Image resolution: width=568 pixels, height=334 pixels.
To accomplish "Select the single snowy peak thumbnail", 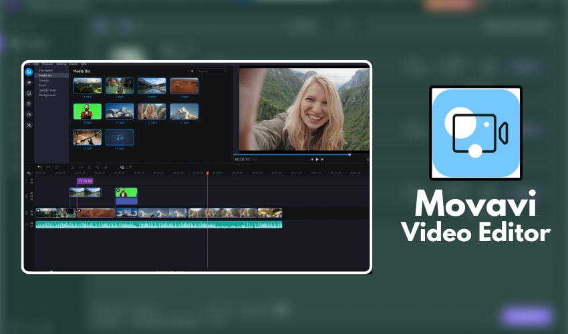I will [x=184, y=112].
